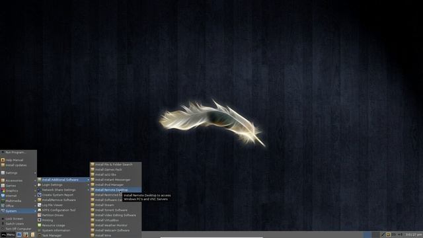The image size is (423, 238).
Task: Click the Install Steam package icon
Action: point(93,205)
